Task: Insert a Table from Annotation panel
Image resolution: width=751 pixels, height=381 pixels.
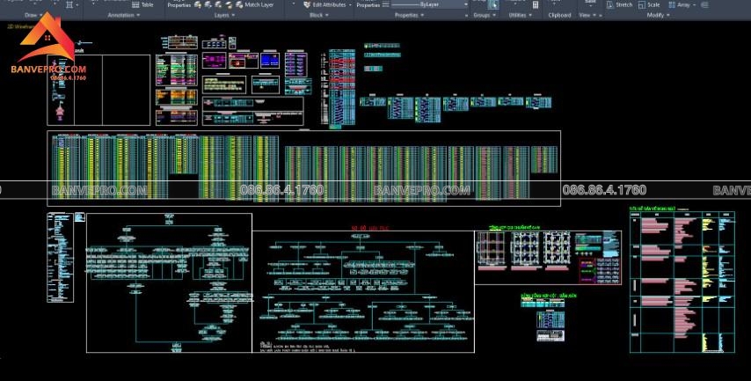Action: coord(142,4)
